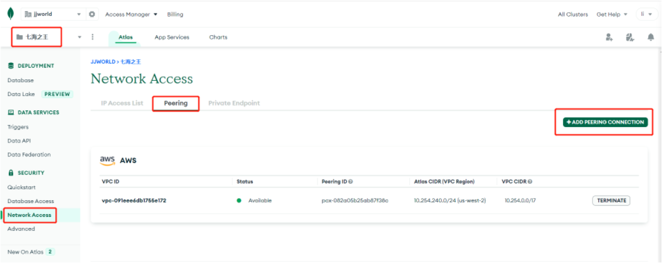Click the info icon next to VPC CIDR
Viewport: 662px width, 263px height.
point(530,182)
